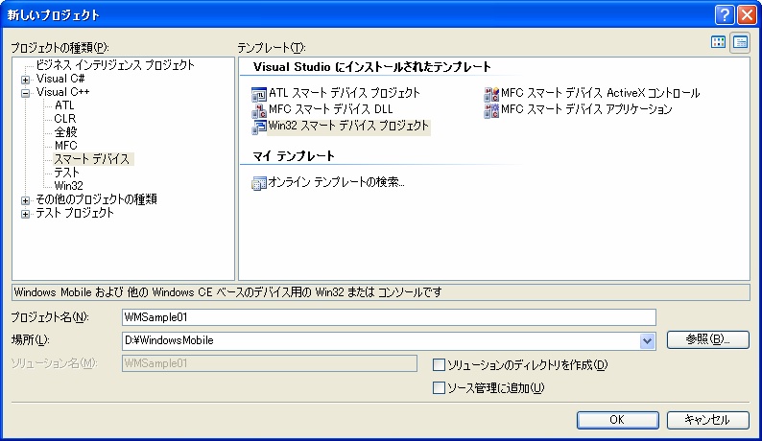The image size is (762, 441).
Task: Select テスト プロジェクト label
Action: [75, 213]
